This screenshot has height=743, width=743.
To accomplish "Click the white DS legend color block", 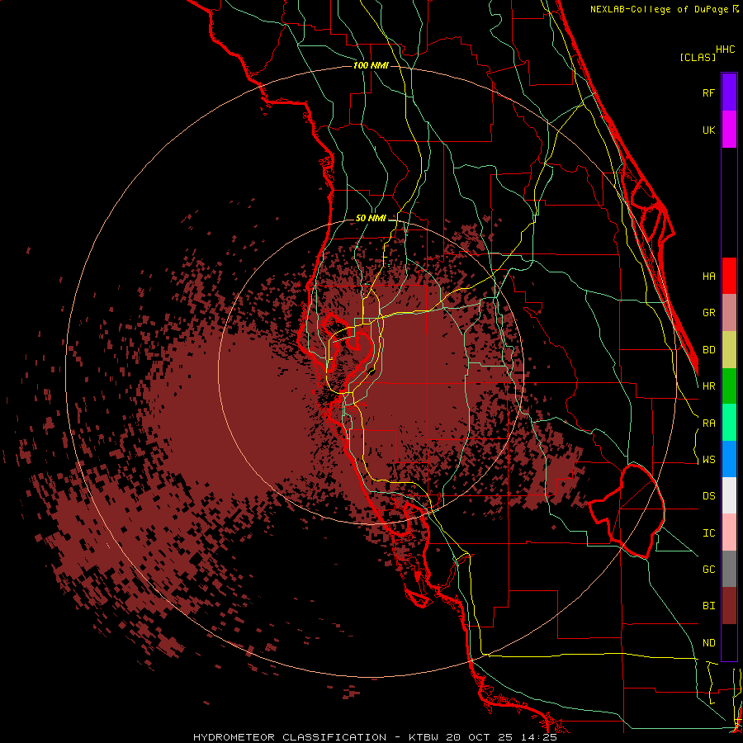I will [x=729, y=495].
